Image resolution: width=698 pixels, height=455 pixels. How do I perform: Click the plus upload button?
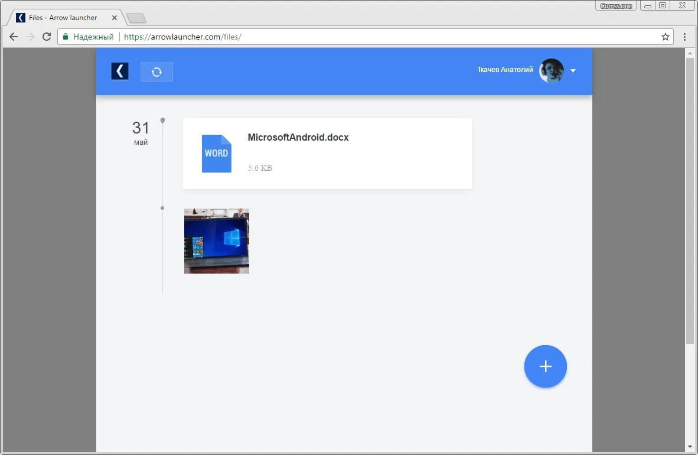tap(545, 366)
